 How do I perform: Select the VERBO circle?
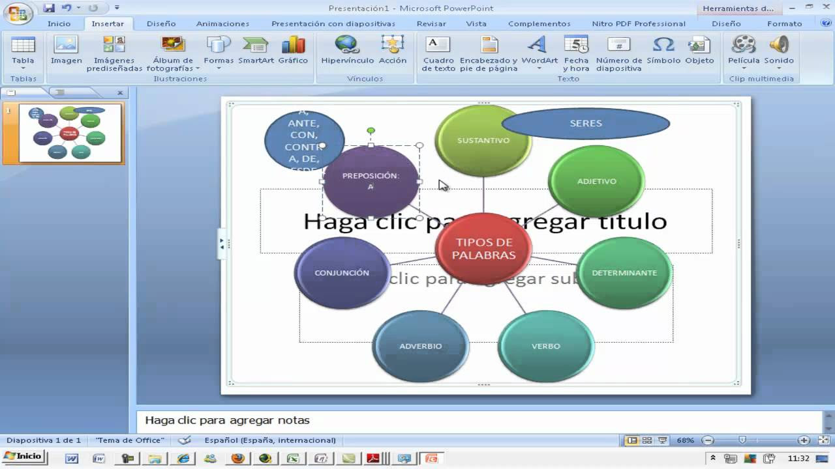546,346
